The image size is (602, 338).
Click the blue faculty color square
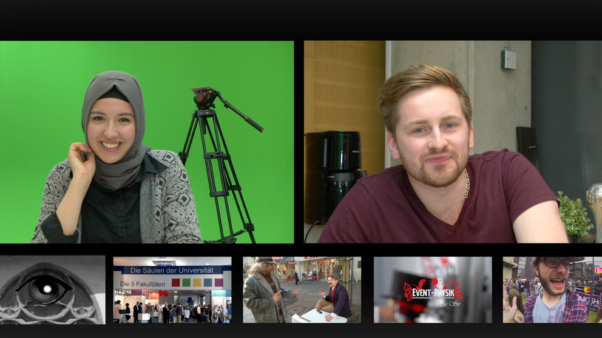[208, 282]
